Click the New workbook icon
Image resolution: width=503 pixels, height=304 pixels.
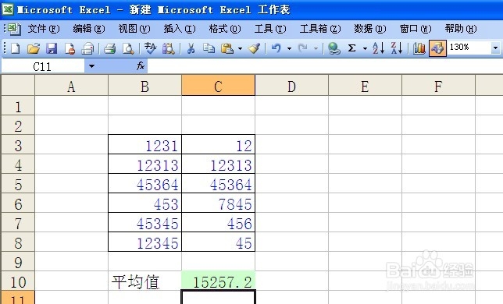pyautogui.click(x=15, y=48)
